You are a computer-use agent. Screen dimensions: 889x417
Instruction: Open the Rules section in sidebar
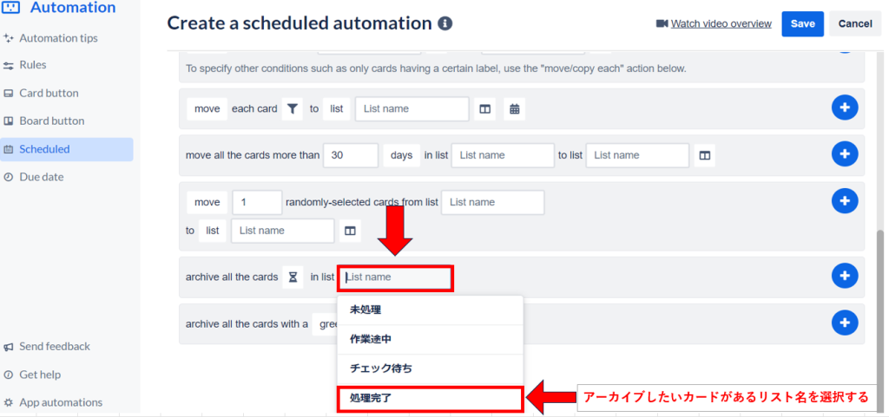pos(33,65)
